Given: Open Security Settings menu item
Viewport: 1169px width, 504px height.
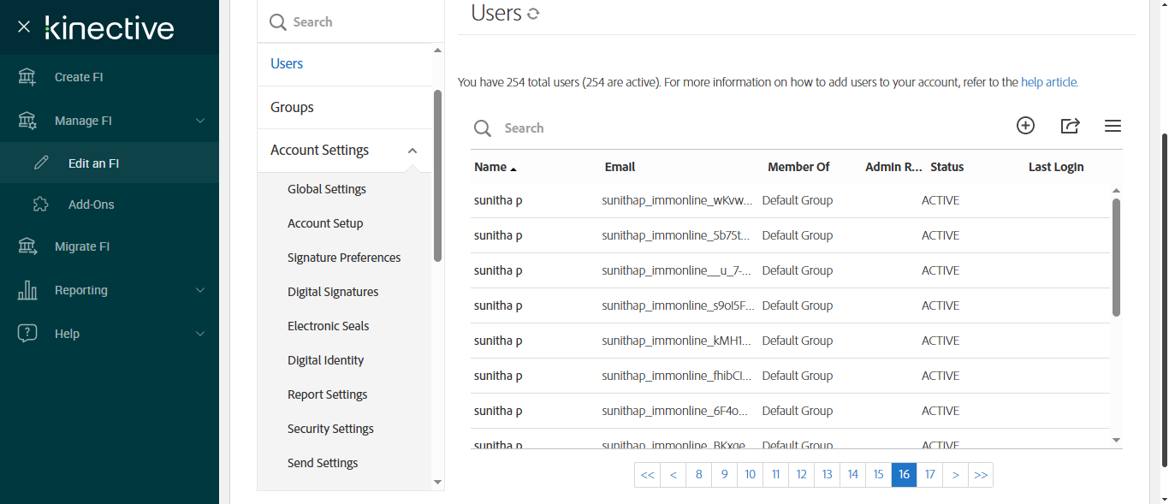Looking at the screenshot, I should tap(330, 429).
